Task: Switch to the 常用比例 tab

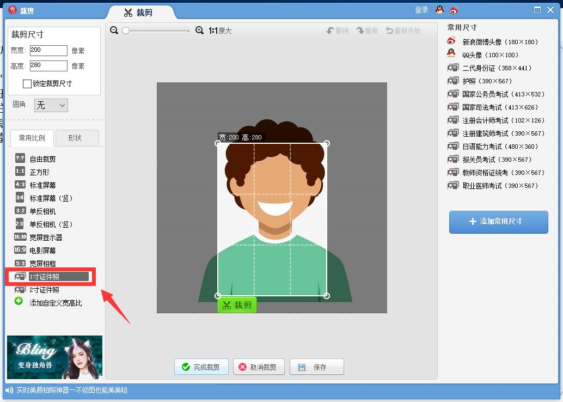Action: pyautogui.click(x=32, y=138)
